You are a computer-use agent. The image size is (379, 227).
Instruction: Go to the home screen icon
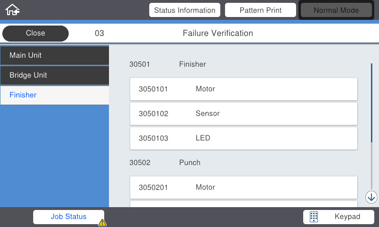(12, 10)
